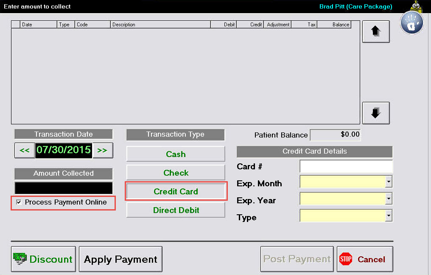Image resolution: width=431 pixels, height=275 pixels.
Task: Open the Exp. Year dropdown
Action: click(389, 199)
